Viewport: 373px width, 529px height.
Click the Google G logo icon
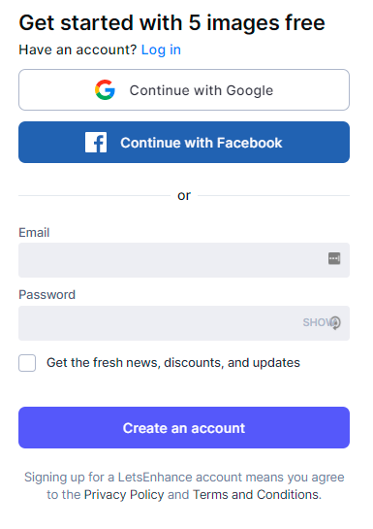105,90
